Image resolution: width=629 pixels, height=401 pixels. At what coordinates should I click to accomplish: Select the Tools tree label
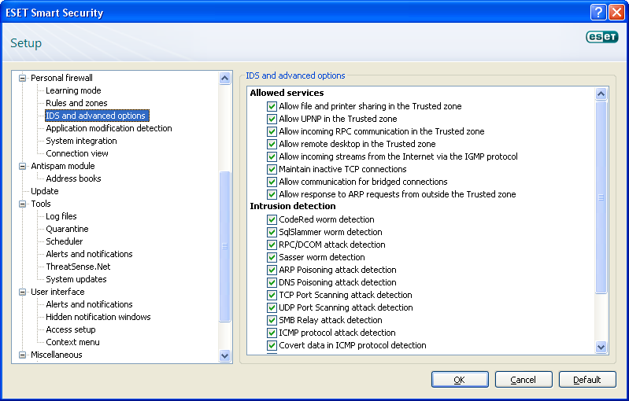pos(41,204)
